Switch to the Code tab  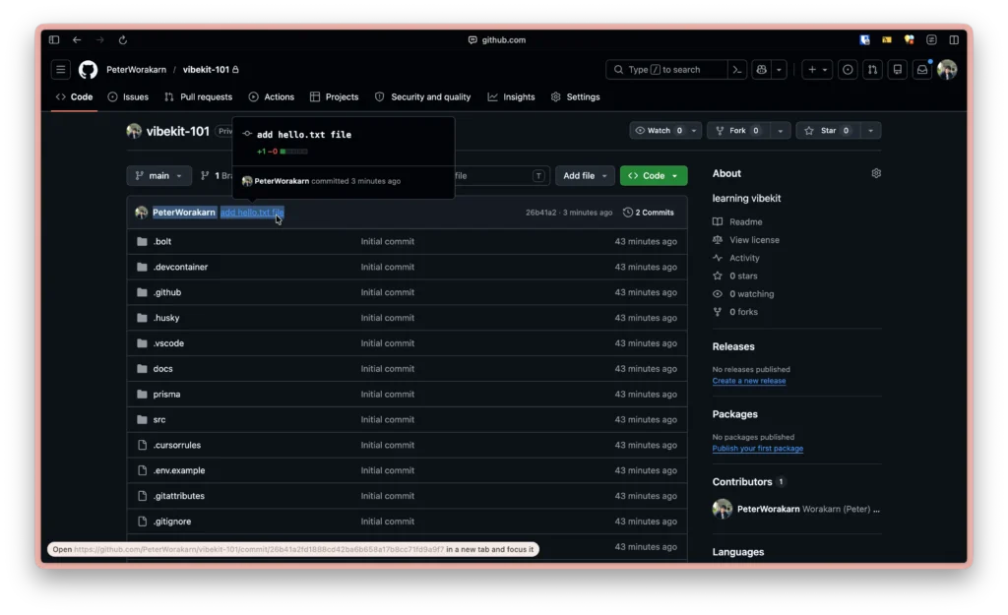(x=74, y=97)
